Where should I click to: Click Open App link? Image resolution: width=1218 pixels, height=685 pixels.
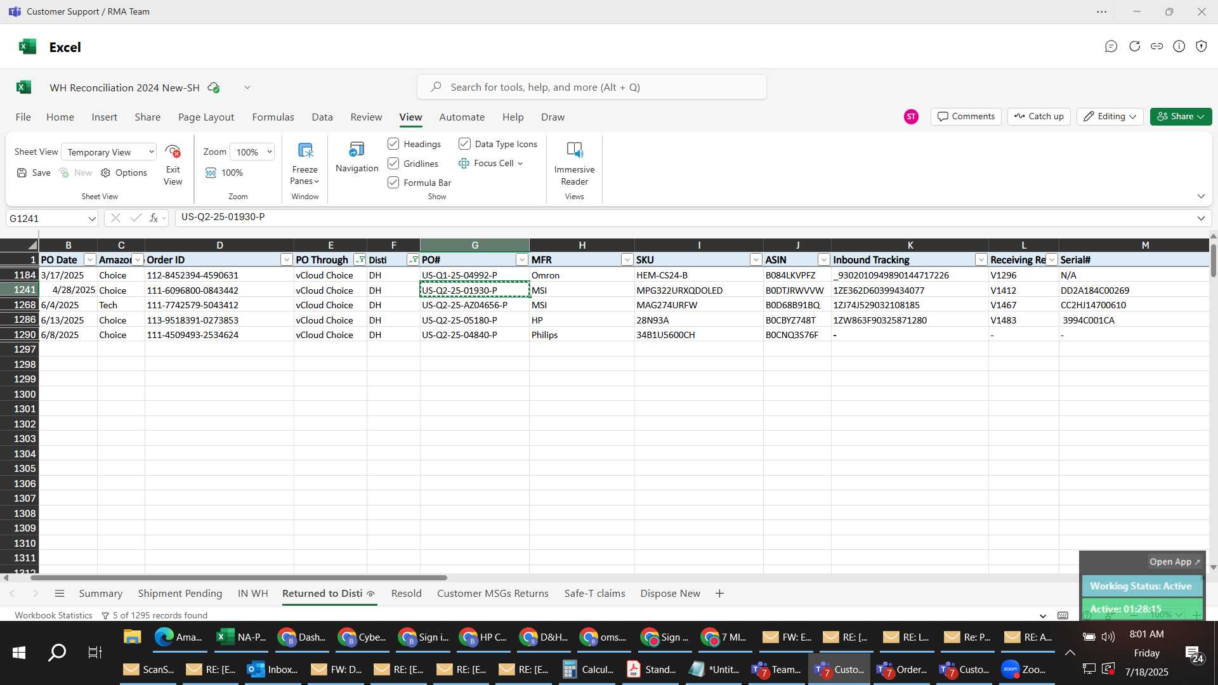[1174, 562]
